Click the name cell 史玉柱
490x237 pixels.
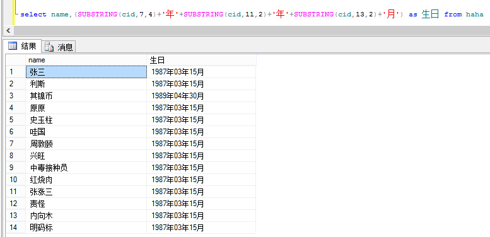pos(86,120)
